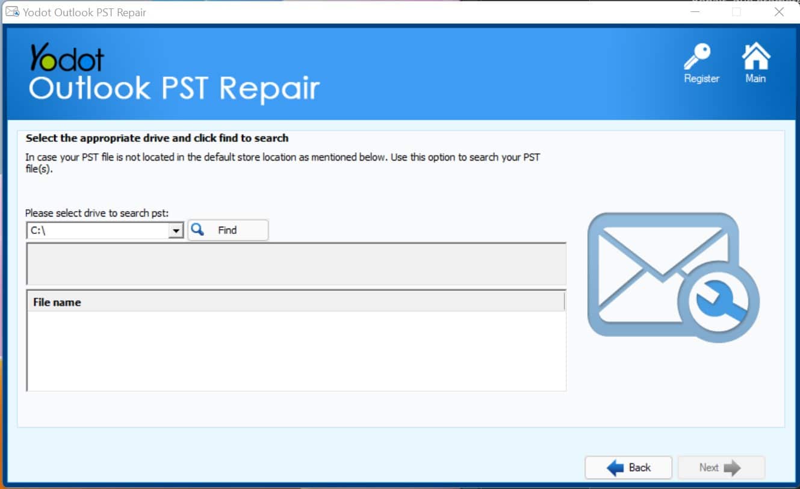Viewport: 800px width, 489px height.
Task: Return via the Main label in header
Action: click(x=755, y=79)
